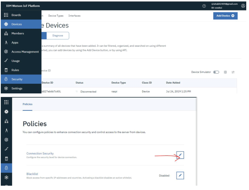249x190 pixels.
Task: Select Members in the expanded sidebar
Action: [17, 33]
